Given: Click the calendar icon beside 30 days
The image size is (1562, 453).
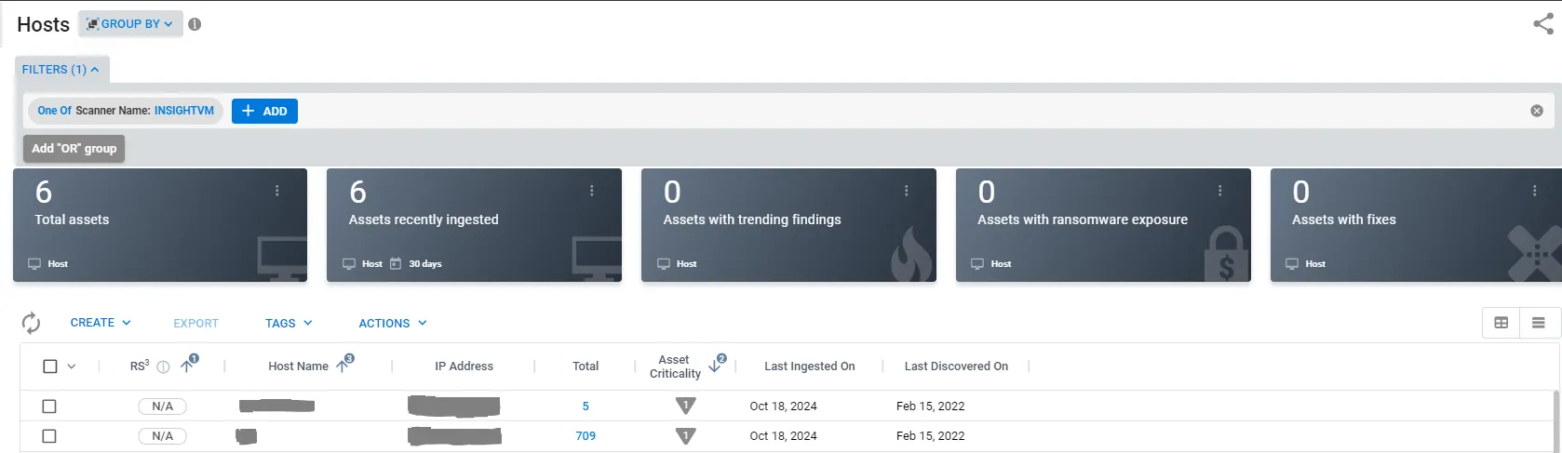Looking at the screenshot, I should [x=396, y=264].
